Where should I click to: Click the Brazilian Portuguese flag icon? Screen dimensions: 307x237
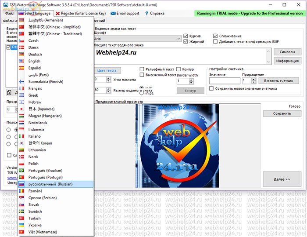pyautogui.click(x=21, y=170)
